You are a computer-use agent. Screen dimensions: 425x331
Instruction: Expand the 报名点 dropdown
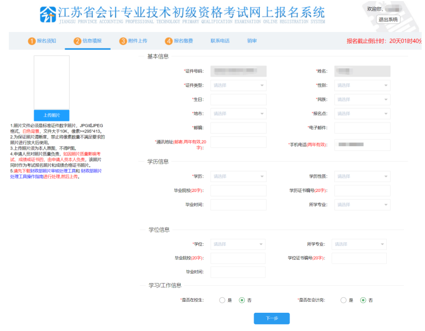tap(362, 114)
